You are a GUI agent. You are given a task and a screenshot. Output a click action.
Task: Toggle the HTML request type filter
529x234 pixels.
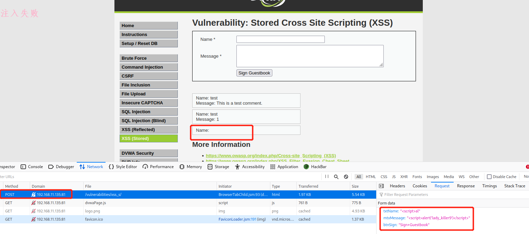point(371,177)
